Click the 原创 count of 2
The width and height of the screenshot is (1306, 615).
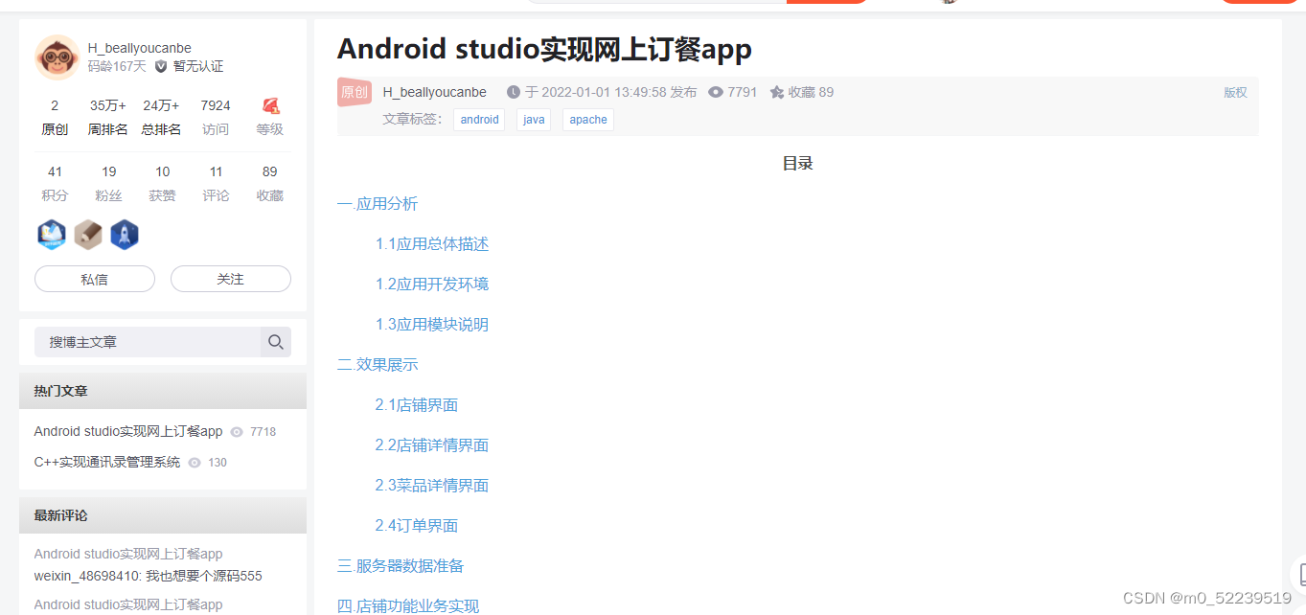[55, 117]
